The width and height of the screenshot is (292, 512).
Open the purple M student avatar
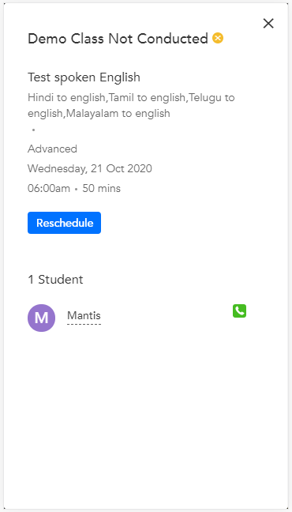coord(42,318)
